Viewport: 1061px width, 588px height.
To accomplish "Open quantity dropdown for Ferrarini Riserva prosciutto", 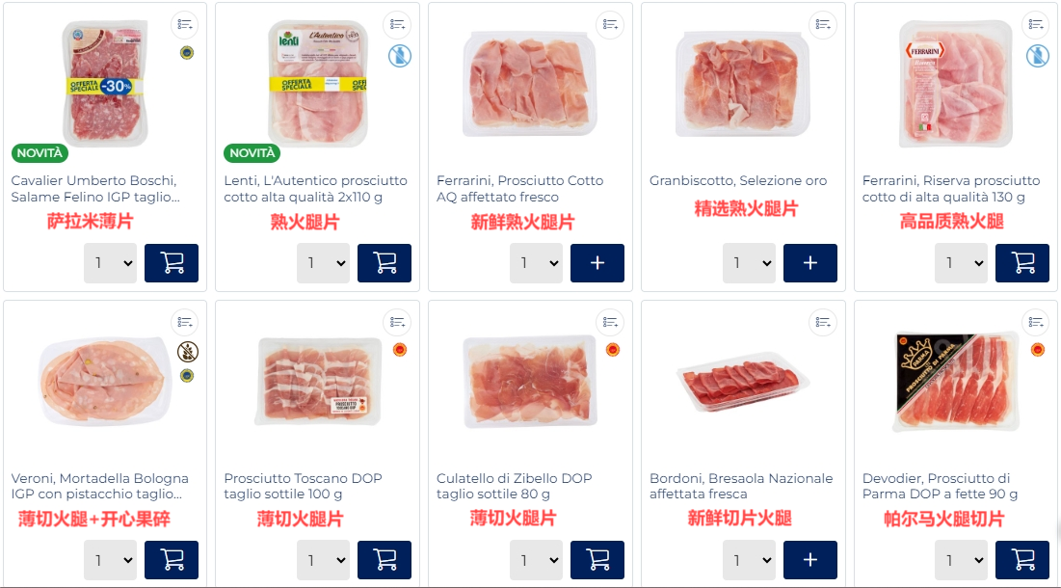I will coord(961,262).
